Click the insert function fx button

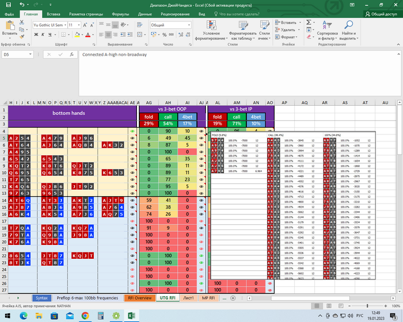(72, 55)
